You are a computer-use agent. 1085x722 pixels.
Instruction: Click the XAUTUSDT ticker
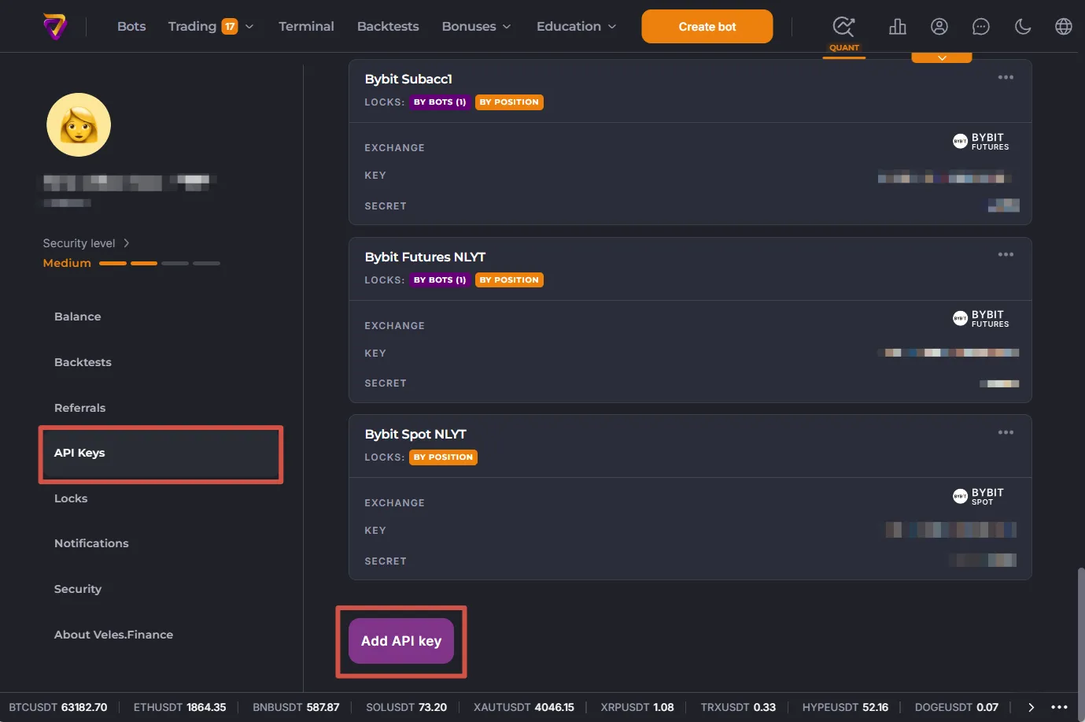pyautogui.click(x=524, y=707)
